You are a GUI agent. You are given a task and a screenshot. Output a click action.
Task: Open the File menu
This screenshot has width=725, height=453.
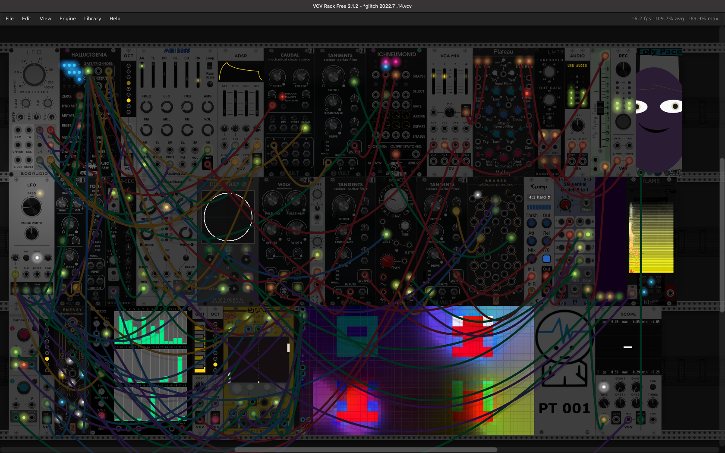9,19
